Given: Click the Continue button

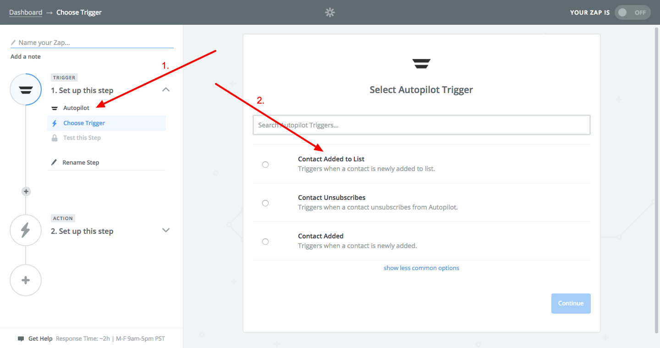Looking at the screenshot, I should pos(571,304).
